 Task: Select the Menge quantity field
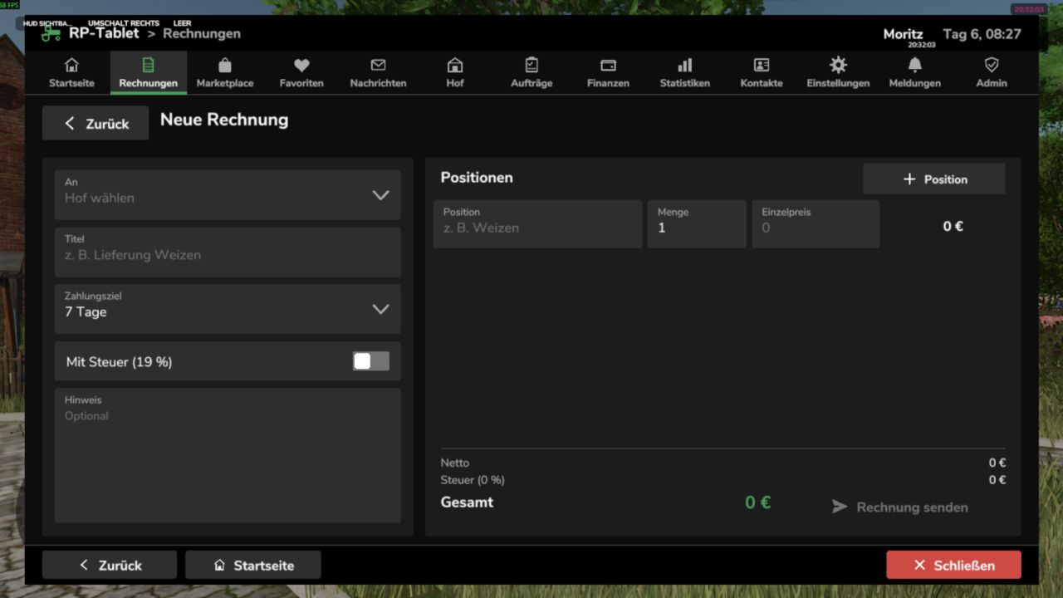(697, 223)
